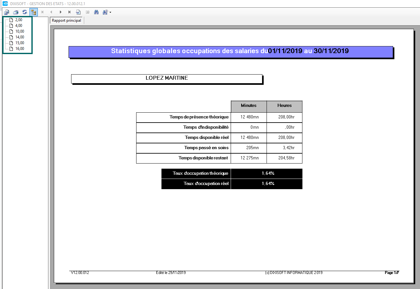Click the Export report icon
Screen dimensions: 420x289
pyautogui.click(x=7, y=12)
